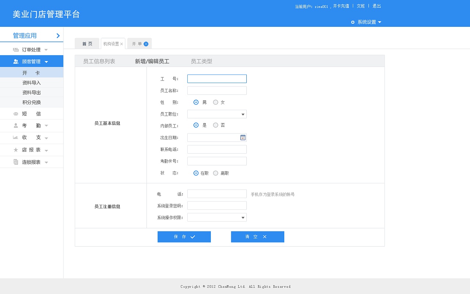This screenshot has width=470, height=294.
Task: Open the calendar icon beside 出生日期
Action: tap(243, 137)
